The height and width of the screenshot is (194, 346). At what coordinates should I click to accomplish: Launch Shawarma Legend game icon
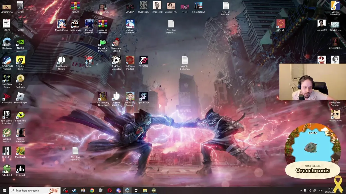[116, 45]
